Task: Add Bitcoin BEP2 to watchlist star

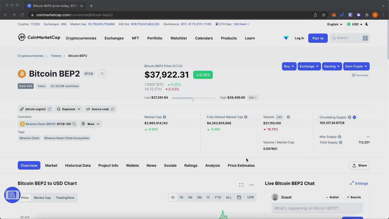Action: point(102,74)
